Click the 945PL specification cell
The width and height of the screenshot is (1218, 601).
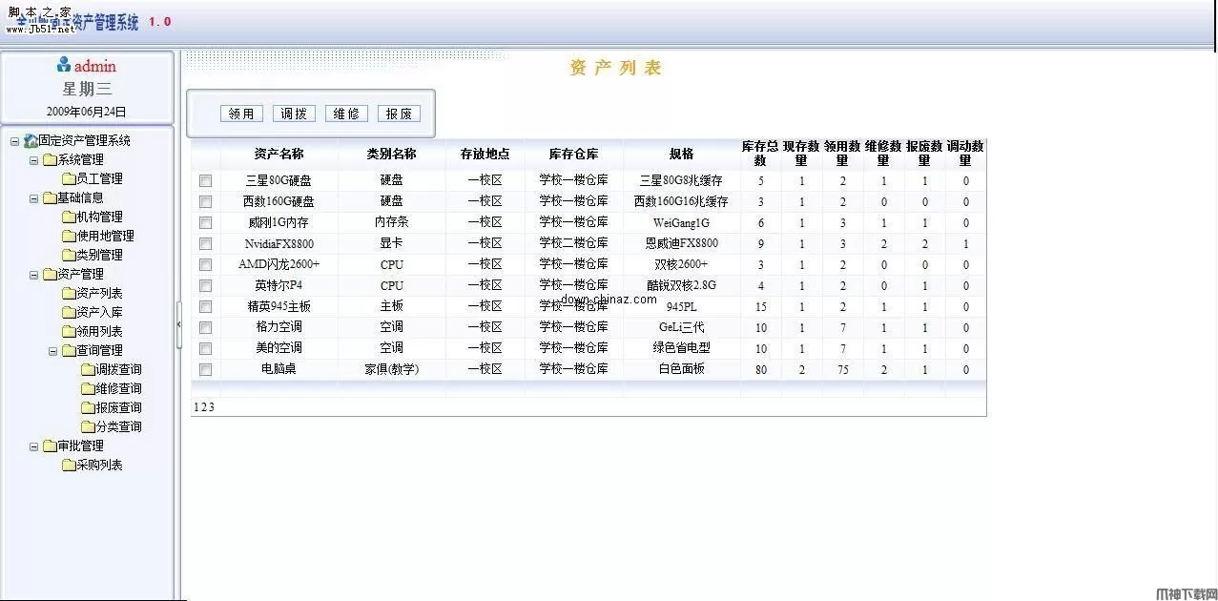click(x=681, y=306)
